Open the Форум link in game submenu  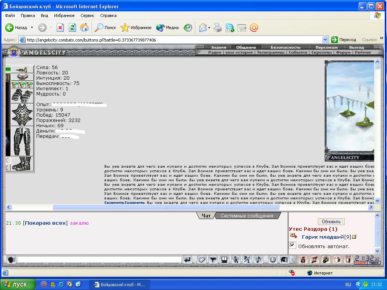343,52
